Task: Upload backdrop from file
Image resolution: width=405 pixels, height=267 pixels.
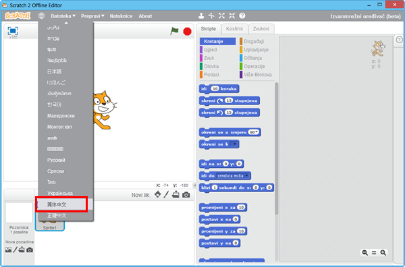Action: tap(22, 249)
